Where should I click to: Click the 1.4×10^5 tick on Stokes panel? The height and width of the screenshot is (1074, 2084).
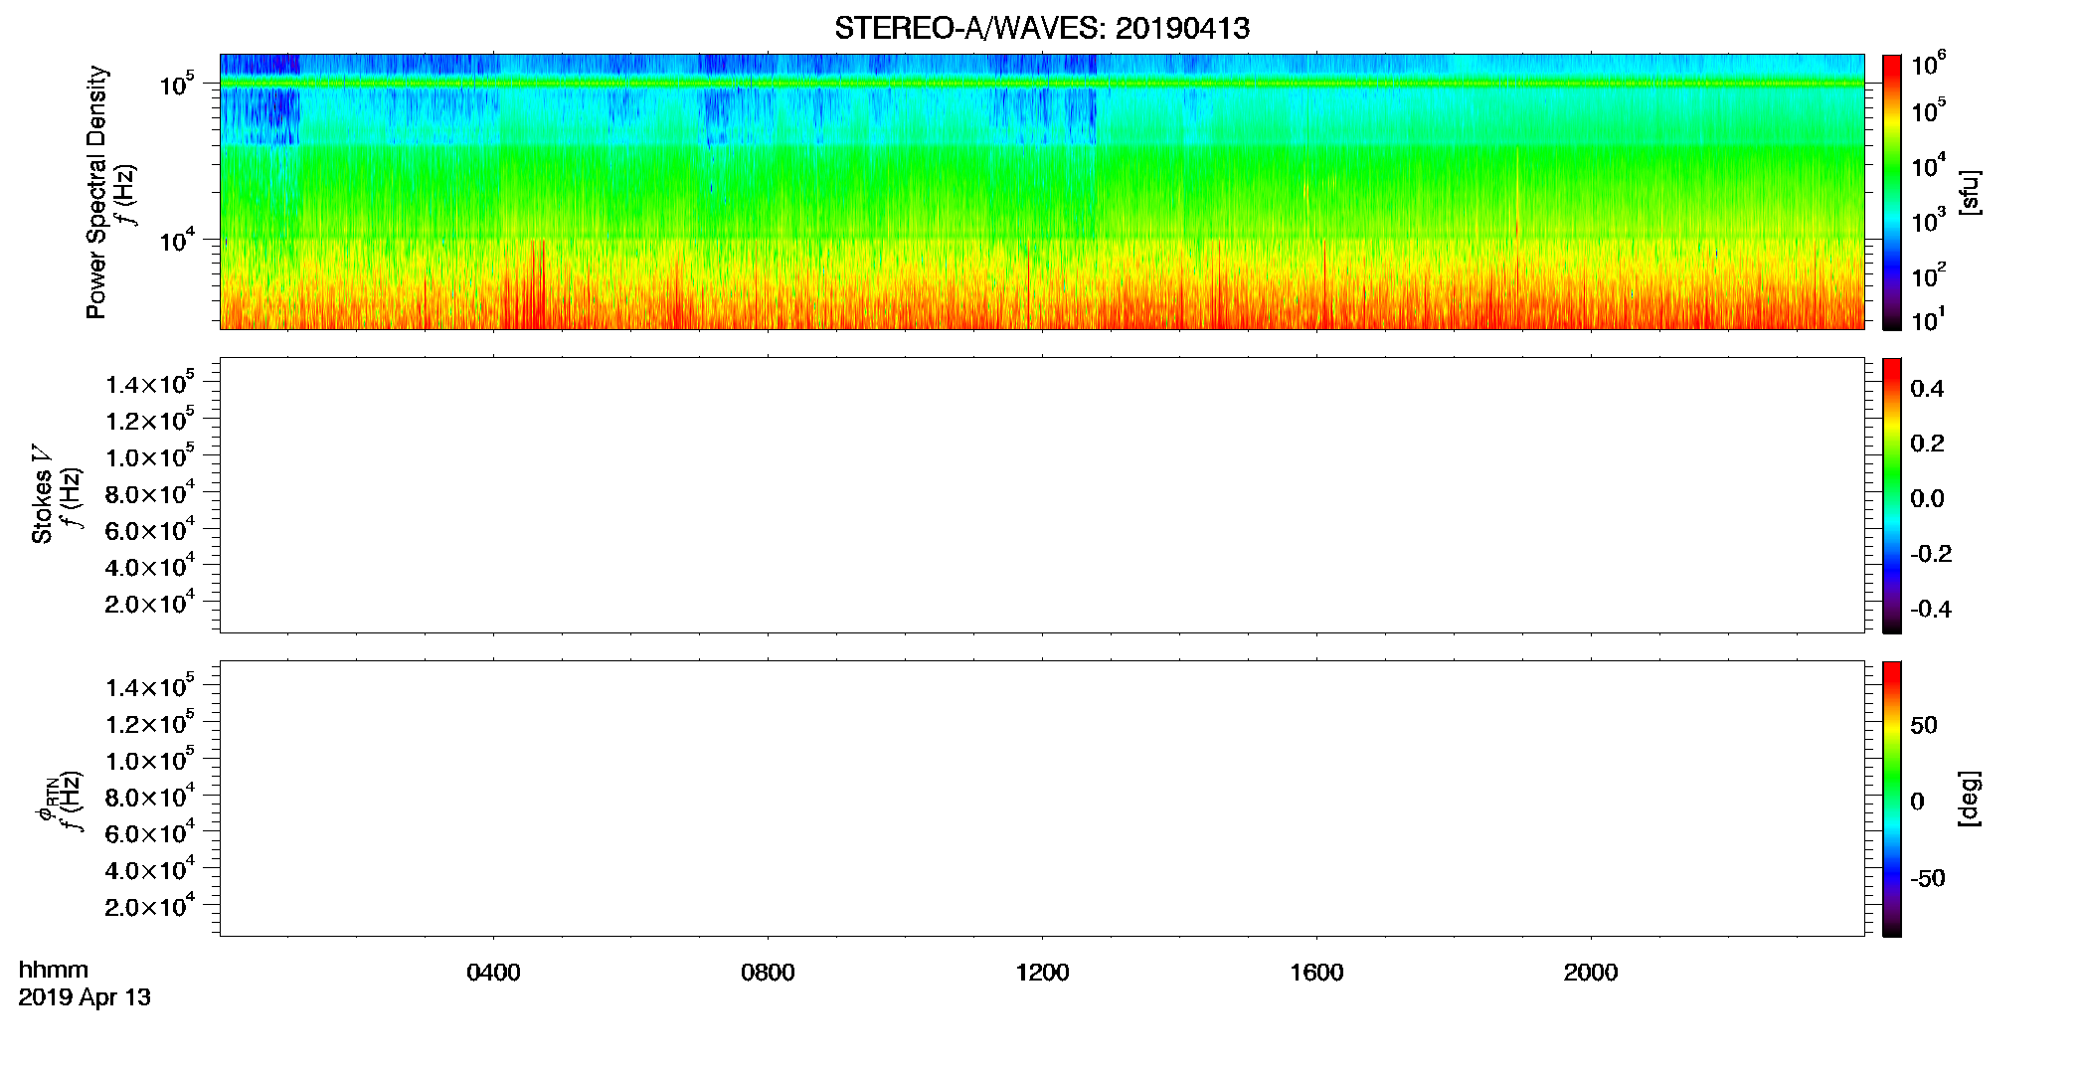[150, 383]
